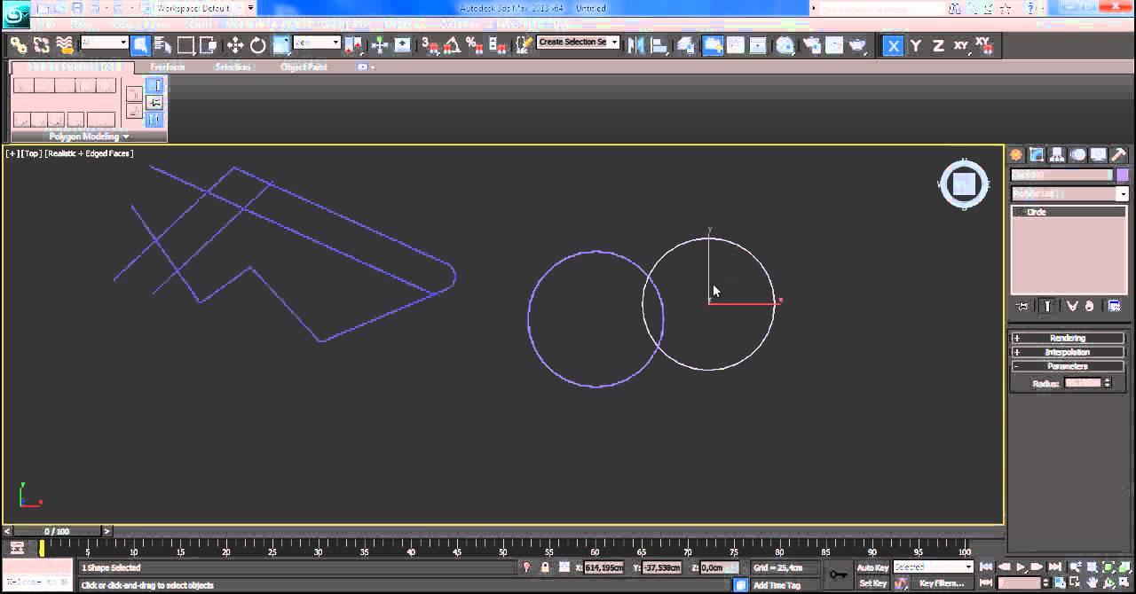Toggle 3D Snaps
Image resolution: width=1136 pixels, height=594 pixels.
coord(430,45)
